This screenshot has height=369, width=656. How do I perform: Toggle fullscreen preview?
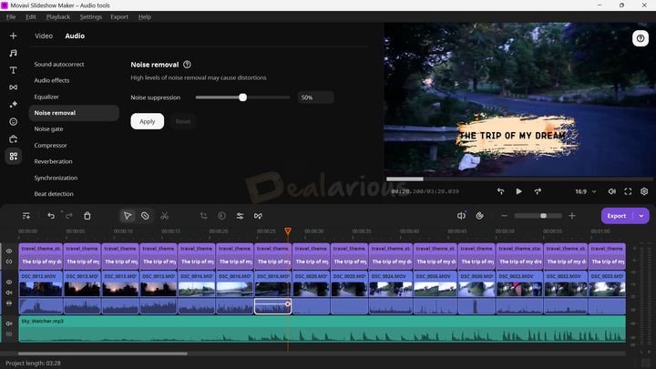pos(628,191)
